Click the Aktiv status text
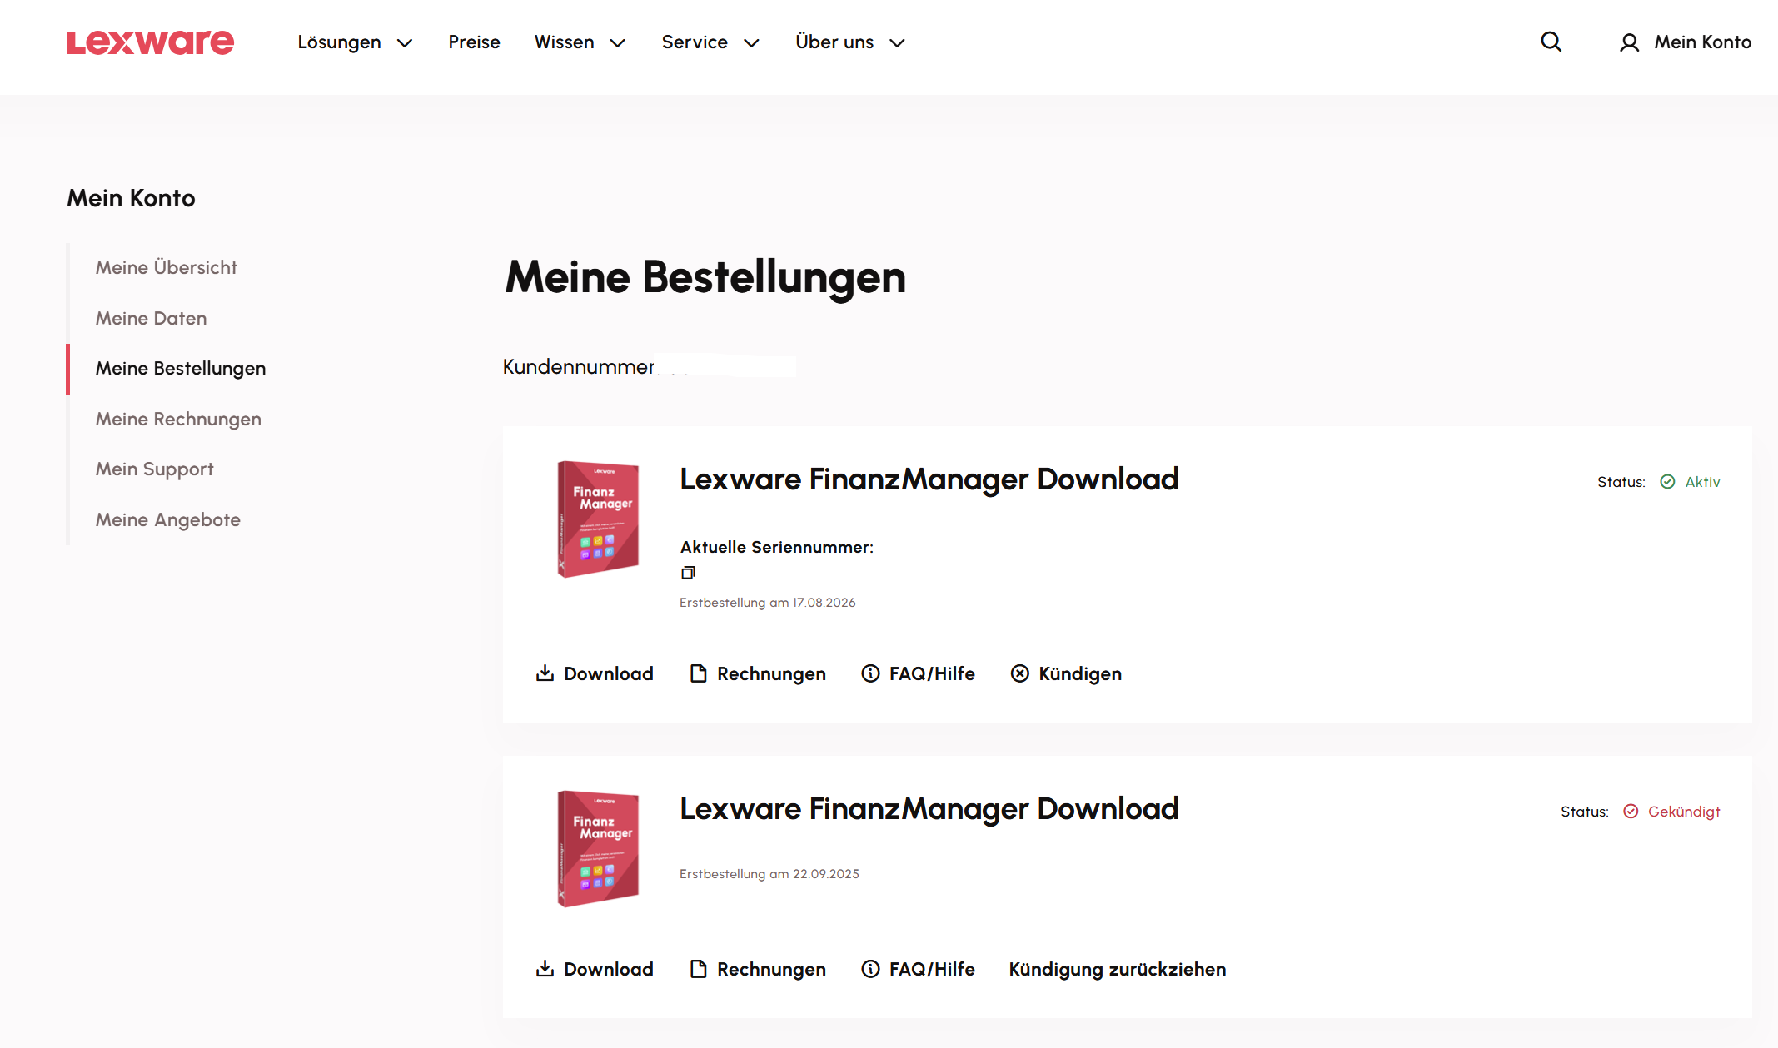Screen dimensions: 1778x1048 1702,482
